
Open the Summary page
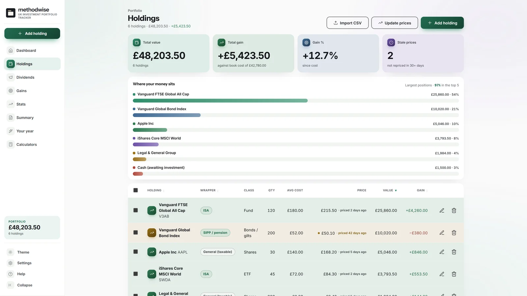tap(32, 118)
